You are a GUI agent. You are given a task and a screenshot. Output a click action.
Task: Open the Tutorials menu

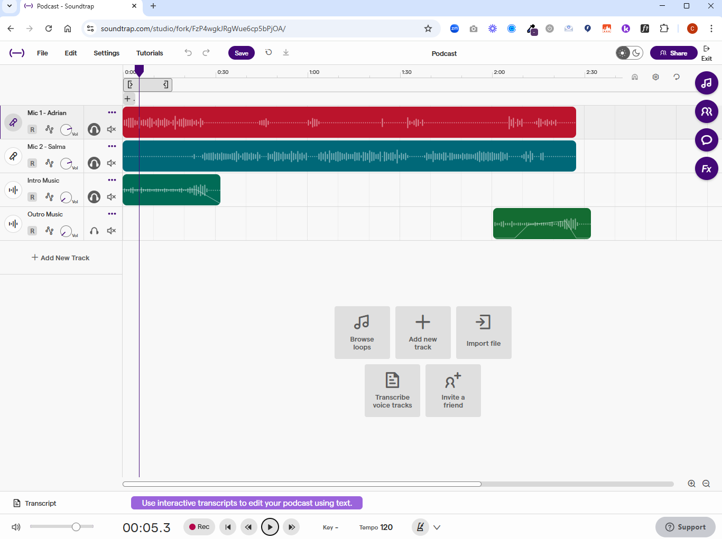coord(150,53)
